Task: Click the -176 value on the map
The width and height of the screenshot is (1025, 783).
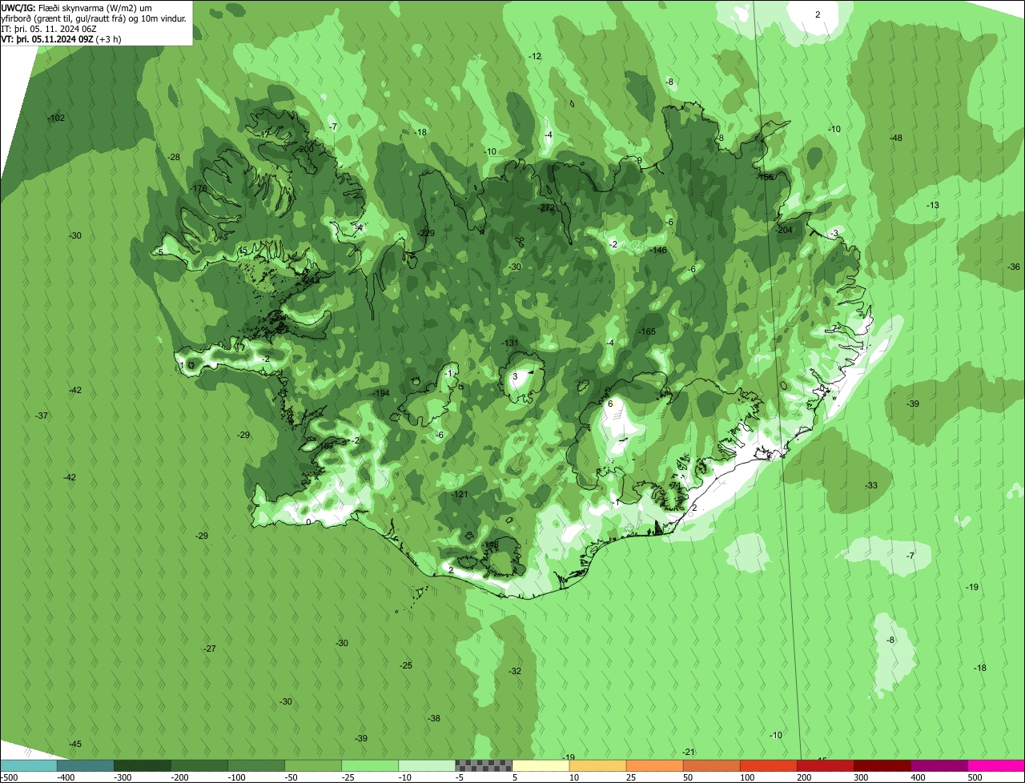Action: (x=199, y=189)
